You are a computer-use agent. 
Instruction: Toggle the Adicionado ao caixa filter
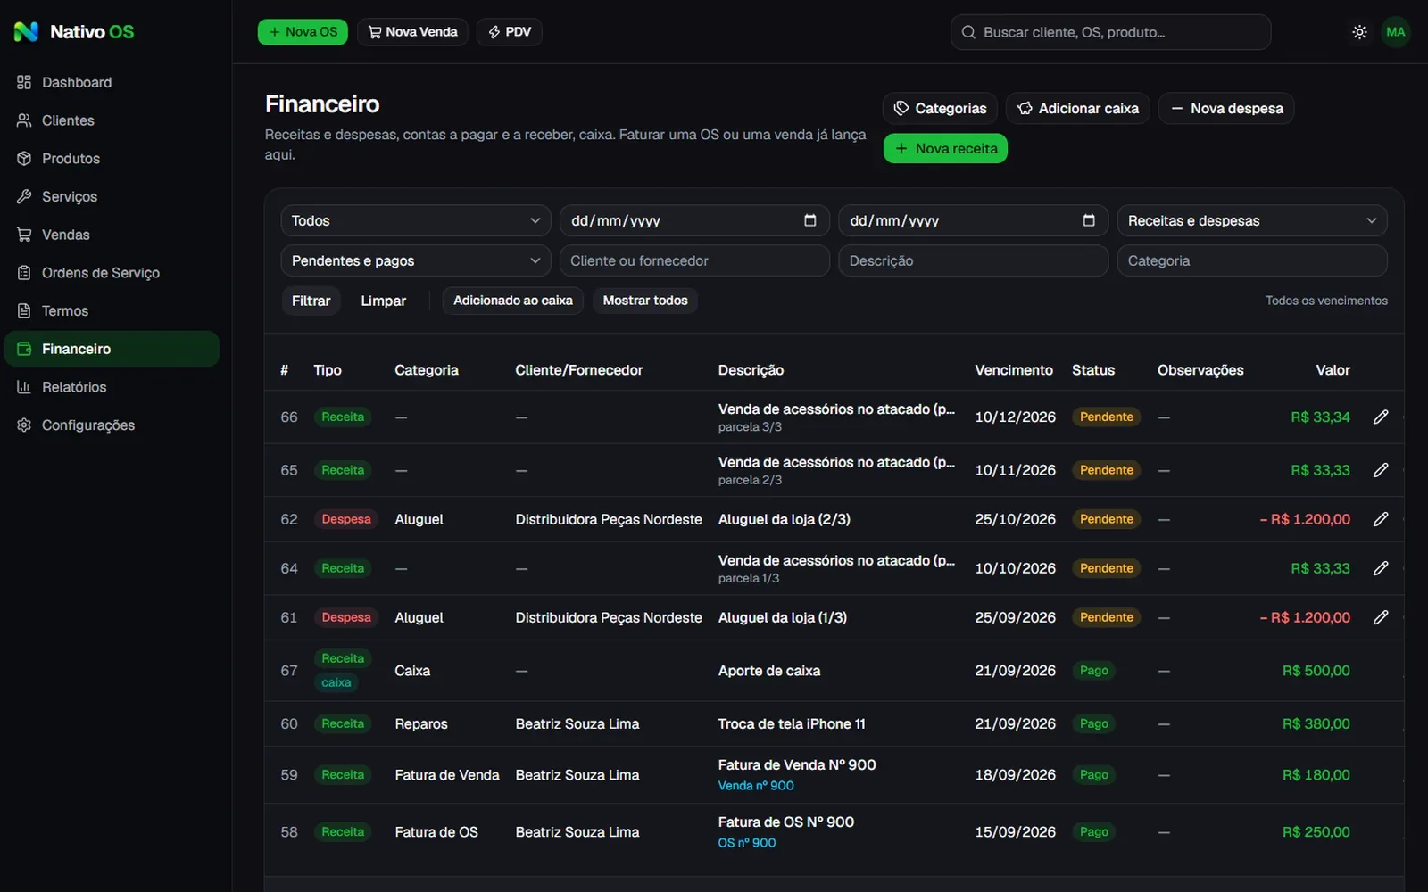coord(513,301)
